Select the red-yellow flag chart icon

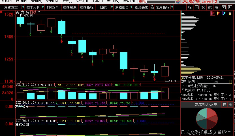tap(218, 13)
